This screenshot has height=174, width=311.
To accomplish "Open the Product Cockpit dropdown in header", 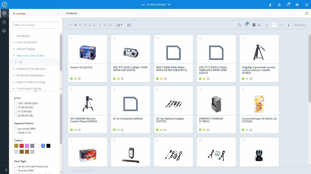I will click(156, 4).
